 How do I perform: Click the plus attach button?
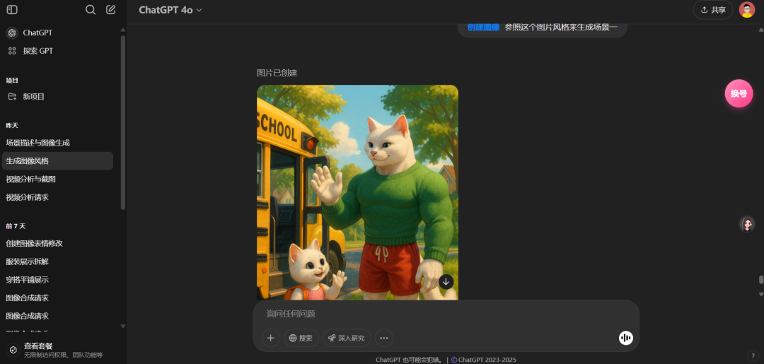point(270,338)
